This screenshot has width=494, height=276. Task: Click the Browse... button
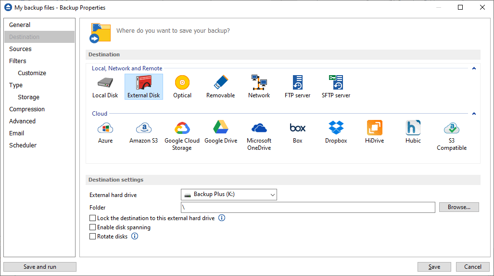coord(459,207)
